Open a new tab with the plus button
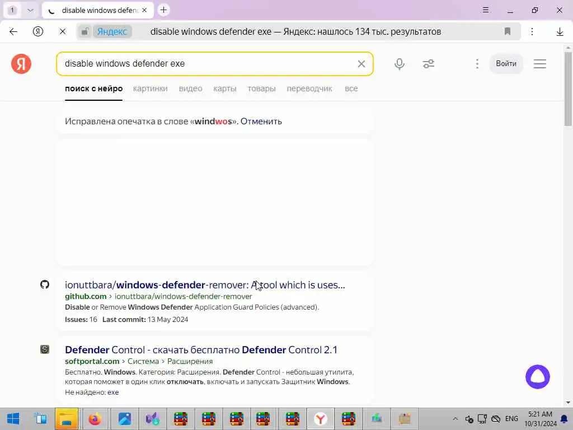This screenshot has height=430, width=573. 164,10
